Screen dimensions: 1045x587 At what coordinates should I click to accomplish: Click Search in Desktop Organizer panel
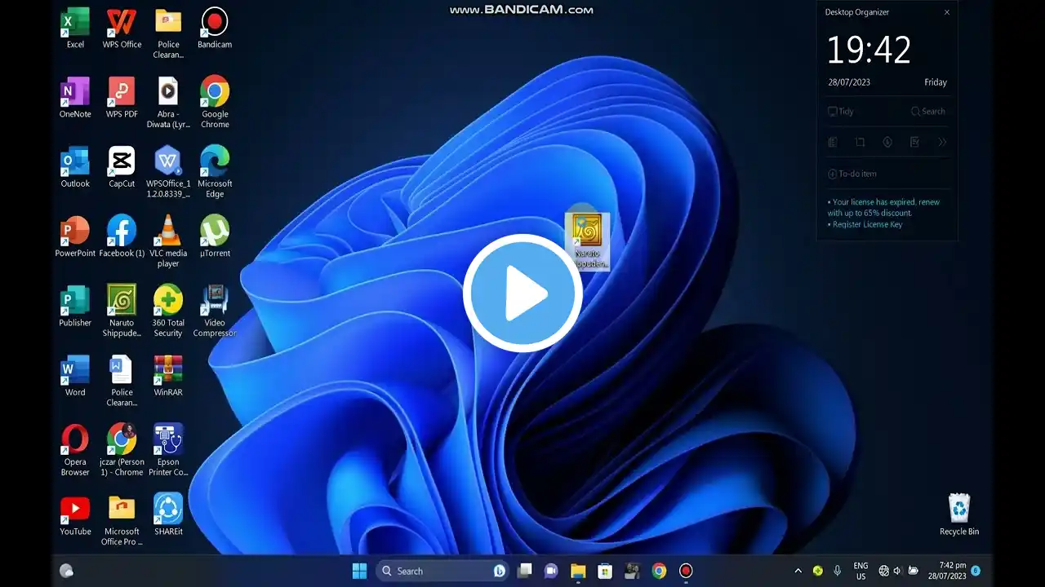[x=928, y=112]
